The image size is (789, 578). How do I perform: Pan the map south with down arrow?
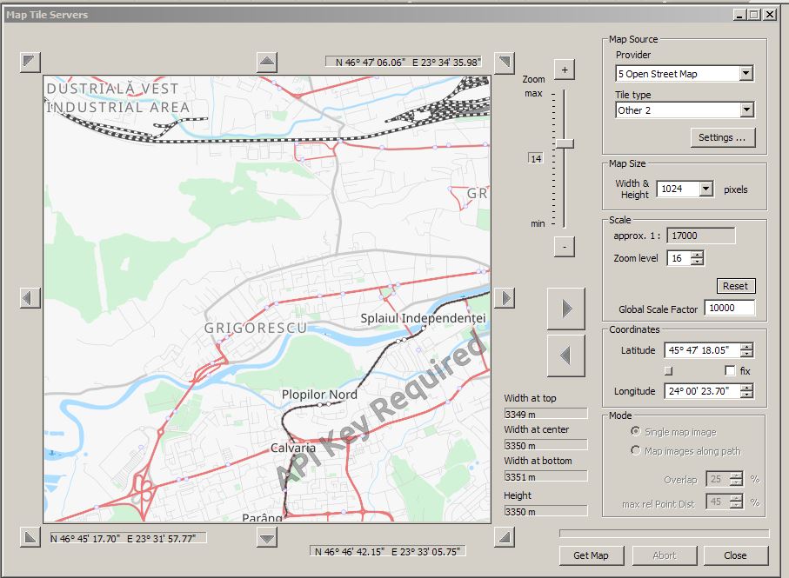267,538
